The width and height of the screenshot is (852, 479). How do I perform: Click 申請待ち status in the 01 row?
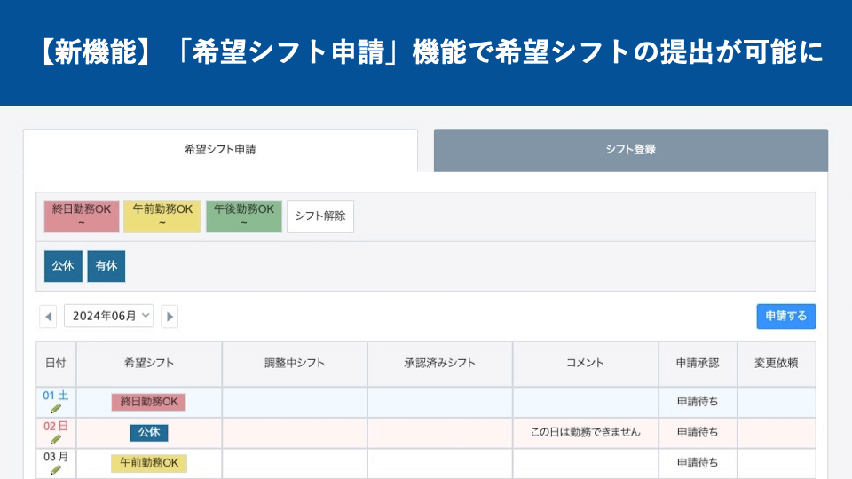coord(698,402)
